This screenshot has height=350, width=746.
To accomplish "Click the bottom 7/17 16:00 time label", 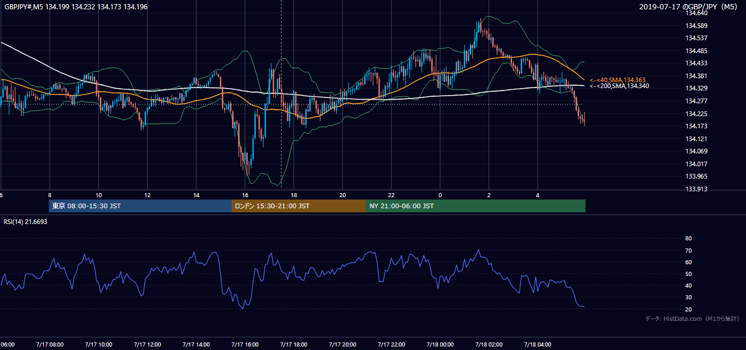I will tap(245, 344).
